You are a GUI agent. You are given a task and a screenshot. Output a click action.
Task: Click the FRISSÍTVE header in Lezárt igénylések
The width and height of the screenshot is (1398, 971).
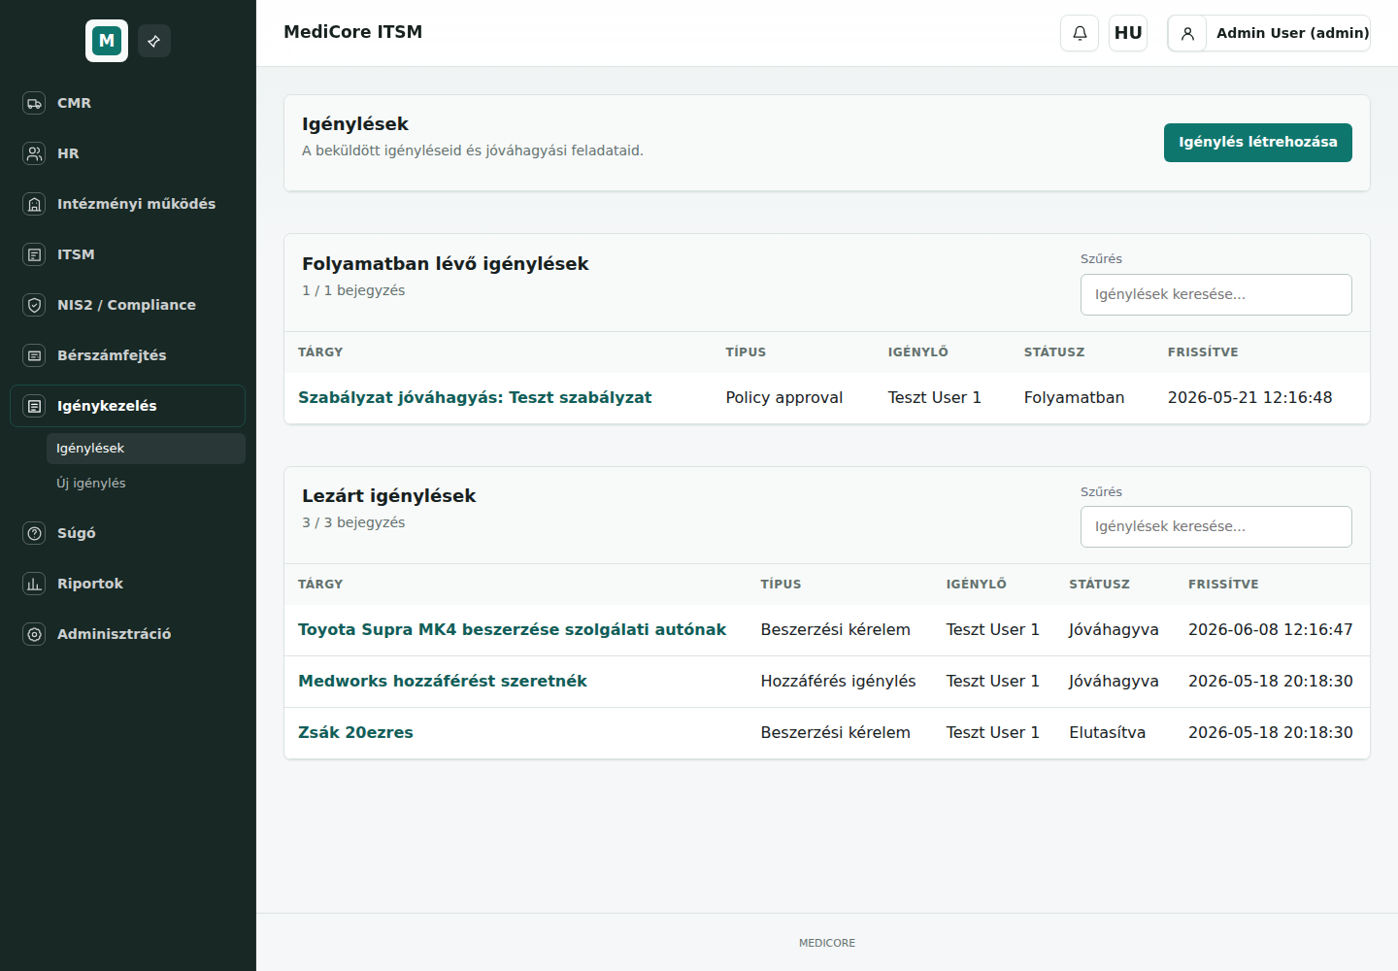[1223, 585]
